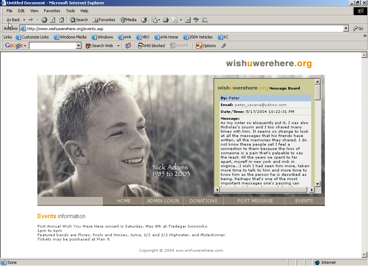Open the View menu

tap(34, 11)
